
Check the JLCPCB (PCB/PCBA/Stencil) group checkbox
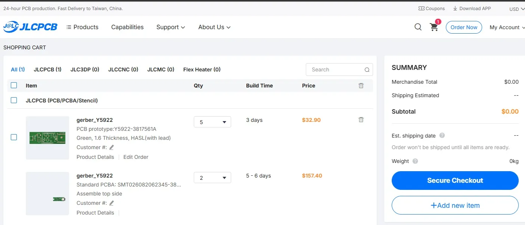pos(14,100)
